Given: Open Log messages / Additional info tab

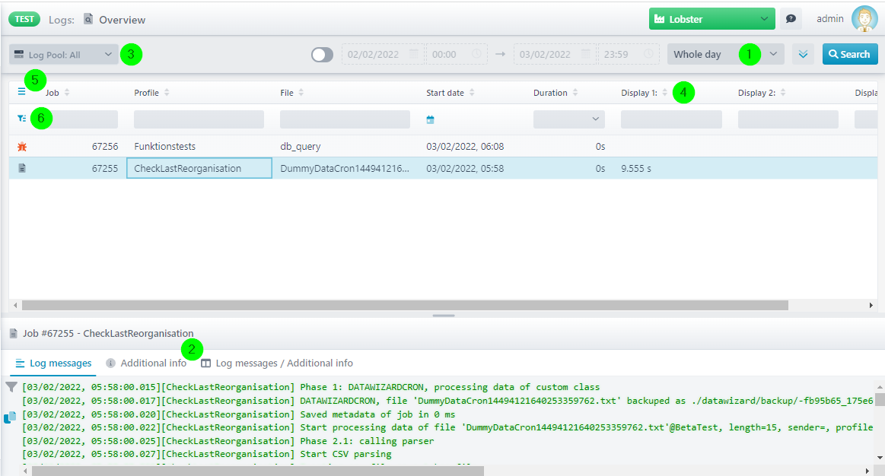Looking at the screenshot, I should [x=276, y=363].
